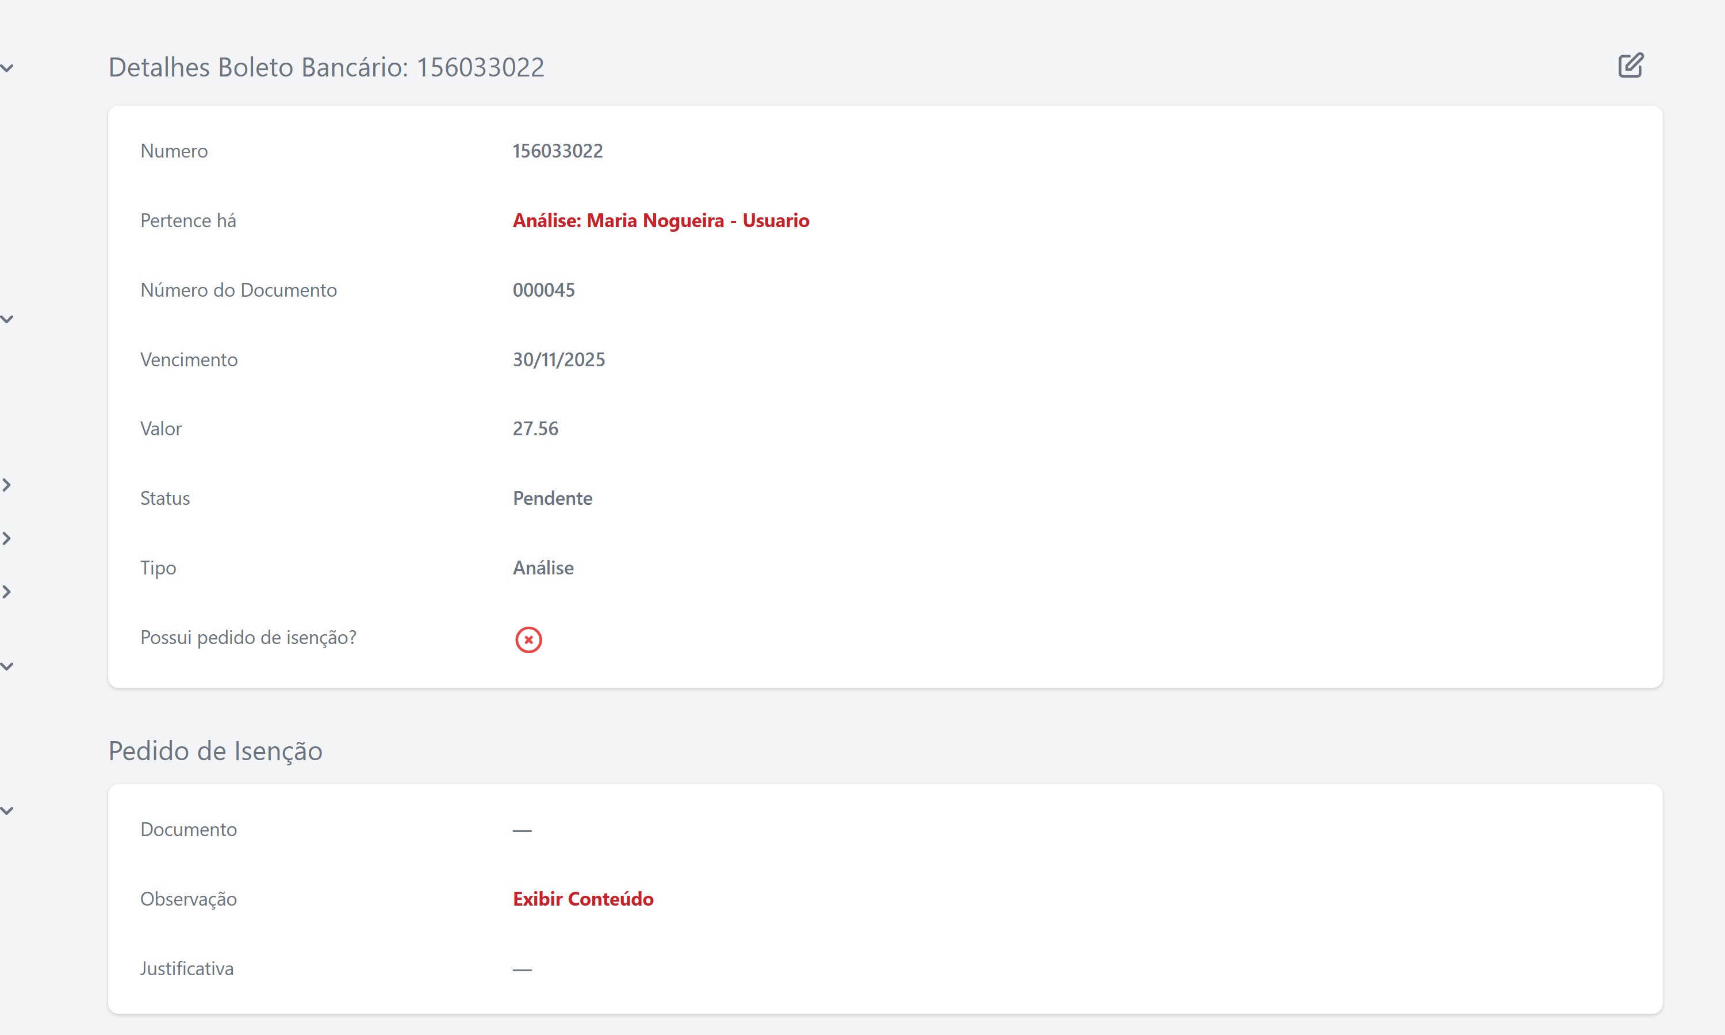Collapse the sidebar chevron near Possui pedido row
Image resolution: width=1725 pixels, height=1035 pixels.
pos(7,666)
